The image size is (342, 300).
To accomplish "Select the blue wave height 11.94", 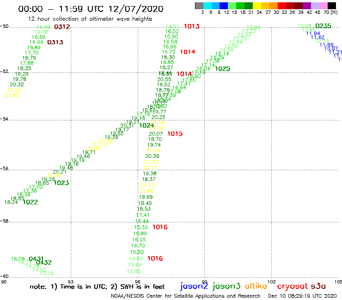I will (313, 33).
